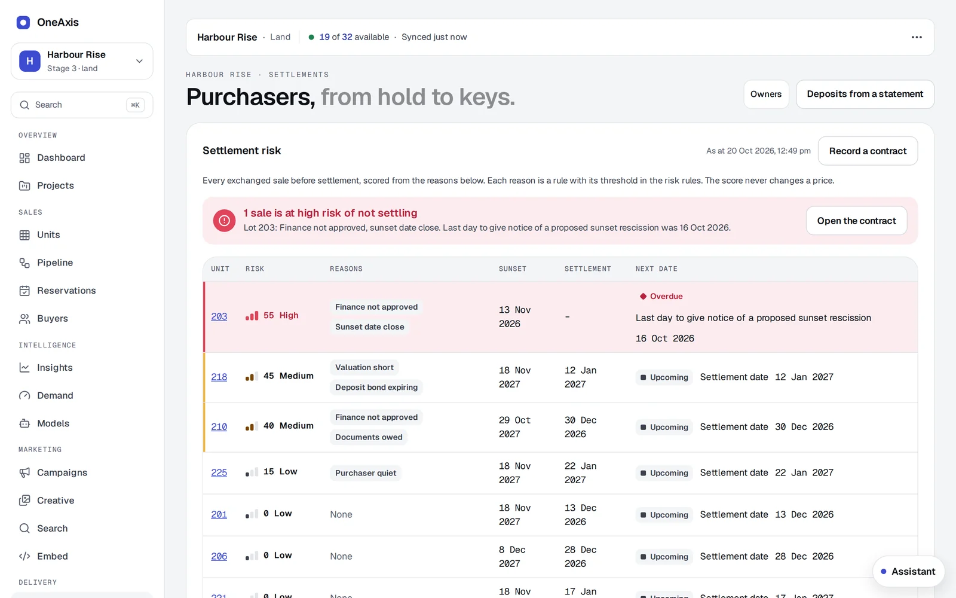Open unit 203 link
Image resolution: width=956 pixels, height=598 pixels.
pyautogui.click(x=219, y=316)
